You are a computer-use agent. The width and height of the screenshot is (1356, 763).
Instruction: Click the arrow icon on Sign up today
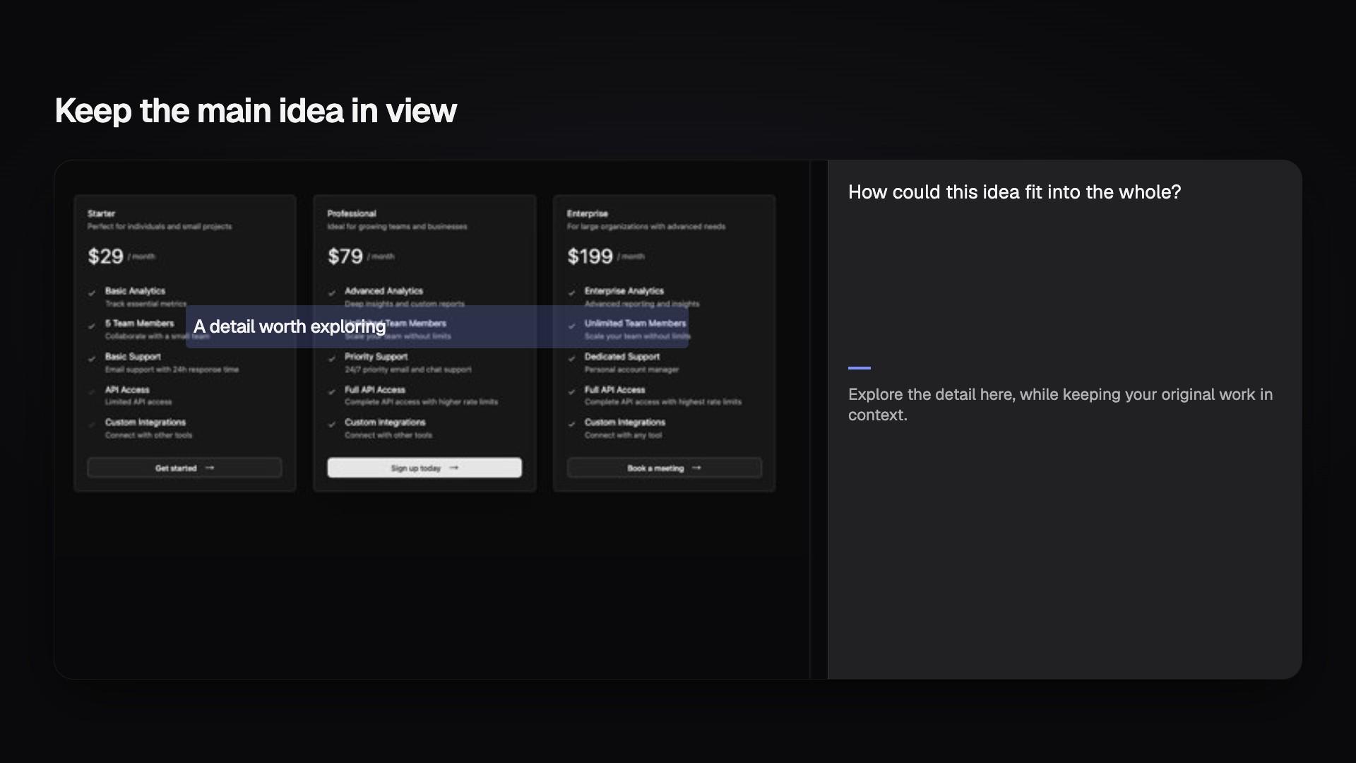point(453,468)
